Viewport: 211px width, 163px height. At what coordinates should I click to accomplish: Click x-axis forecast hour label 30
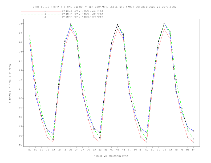pos(88,150)
